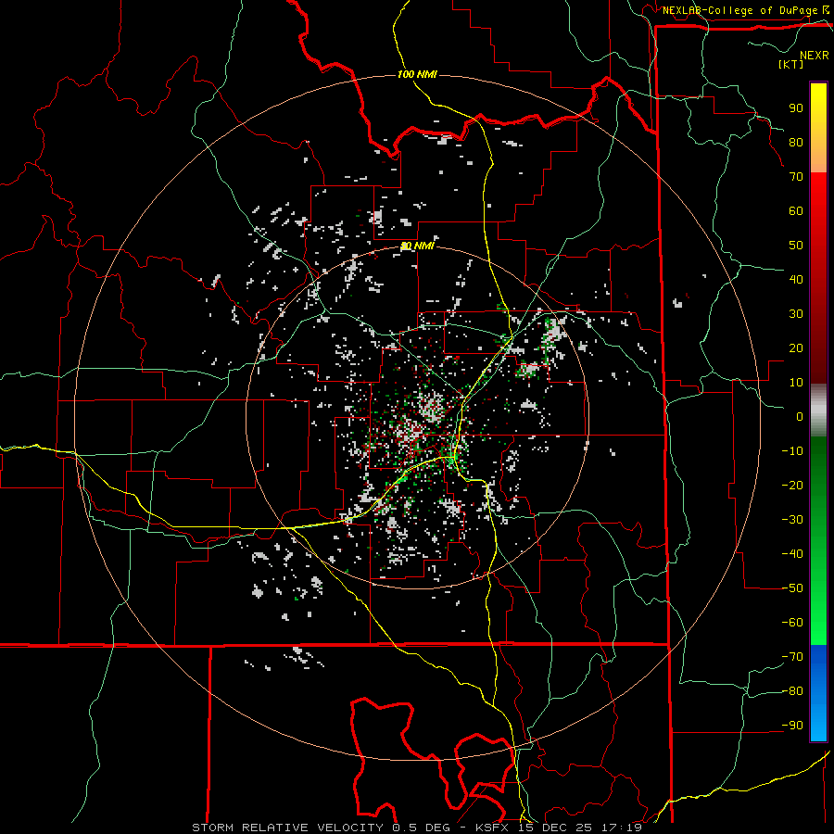Click the -90 value on velocity scale
The height and width of the screenshot is (834, 834).
coord(792,726)
